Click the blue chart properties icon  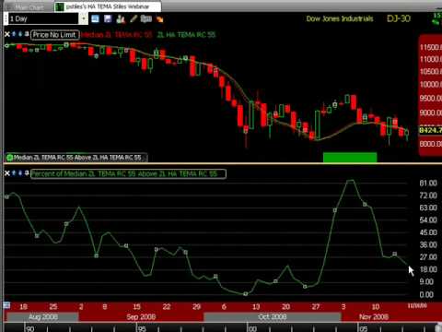coord(95,19)
